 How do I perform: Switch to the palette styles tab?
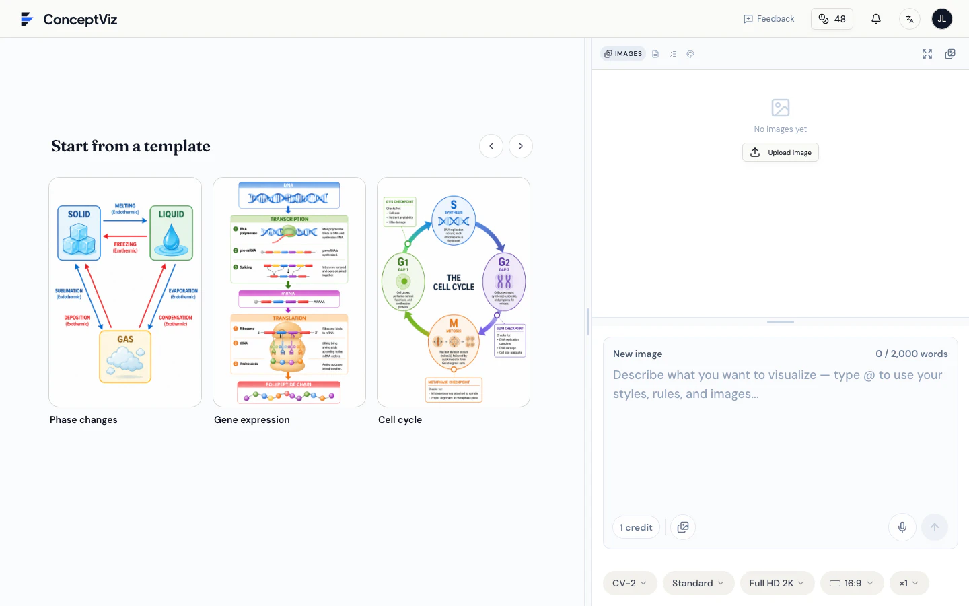[x=690, y=54]
